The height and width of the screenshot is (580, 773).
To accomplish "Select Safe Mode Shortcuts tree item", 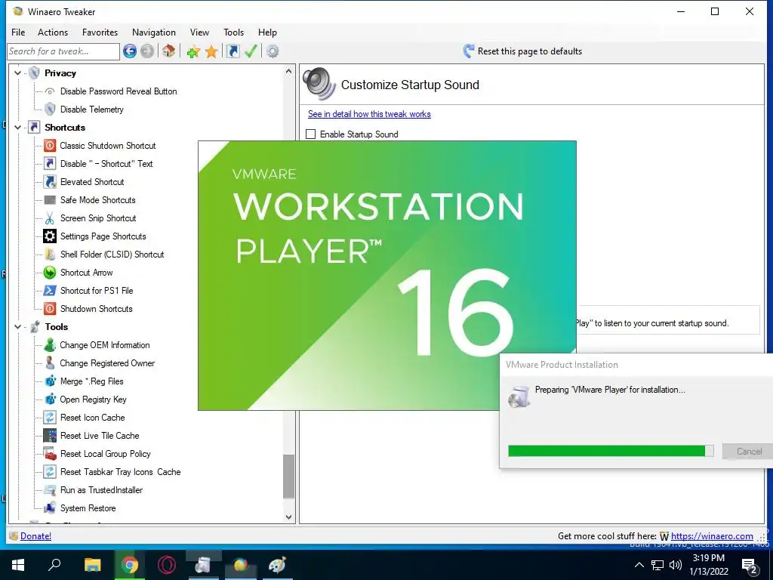I will (x=97, y=199).
